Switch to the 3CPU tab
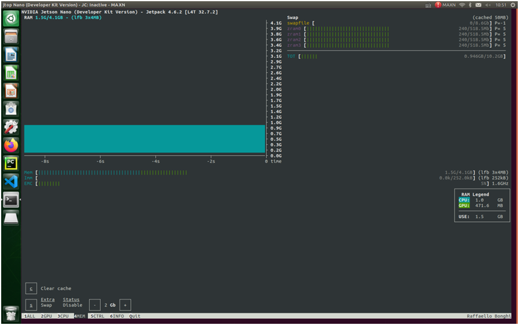The height and width of the screenshot is (325, 519). coord(63,316)
